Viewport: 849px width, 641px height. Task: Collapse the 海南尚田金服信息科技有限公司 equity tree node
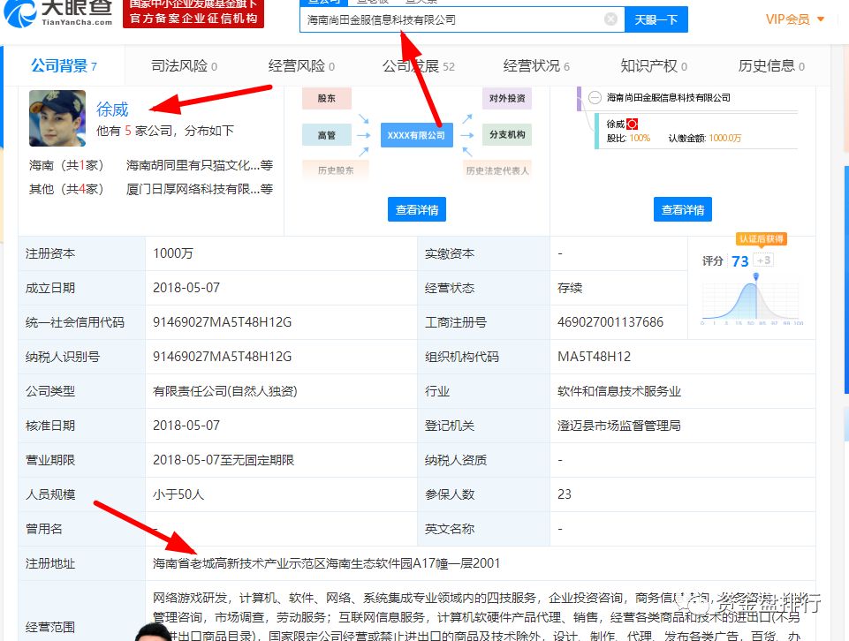595,98
